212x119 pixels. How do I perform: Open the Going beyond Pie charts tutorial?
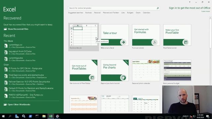(115, 70)
